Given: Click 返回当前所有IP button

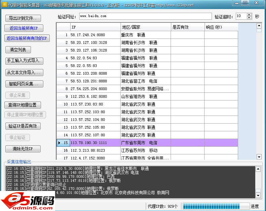Looking at the screenshot, I should tap(24, 28).
